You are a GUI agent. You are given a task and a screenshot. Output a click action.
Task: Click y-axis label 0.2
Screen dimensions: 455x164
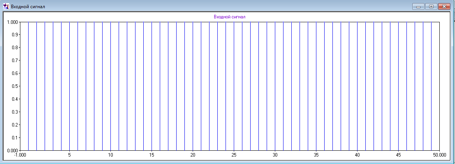point(14,125)
